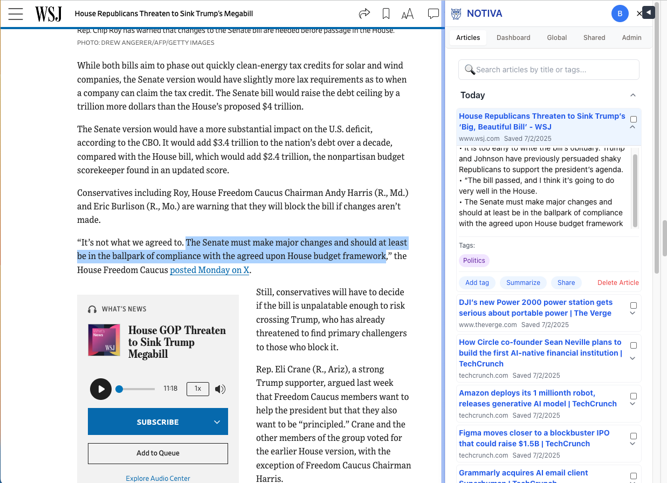Open the user avatar labeled B
Screen dimensions: 667x483
[x=620, y=13]
